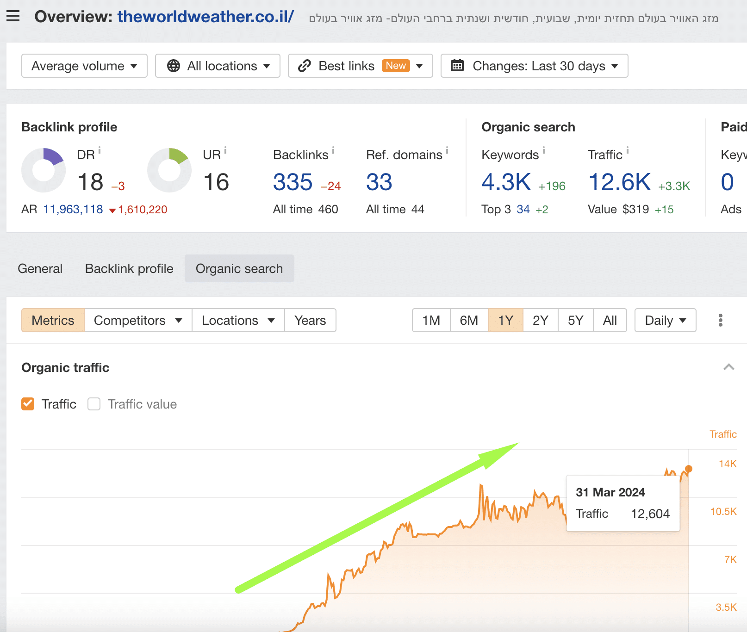Screen dimensions: 747x632
Task: Click the Traffic info icon
Action: coord(628,150)
